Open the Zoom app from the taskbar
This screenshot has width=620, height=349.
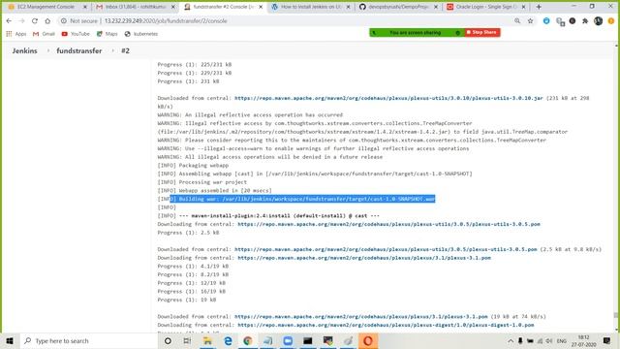tap(288, 340)
